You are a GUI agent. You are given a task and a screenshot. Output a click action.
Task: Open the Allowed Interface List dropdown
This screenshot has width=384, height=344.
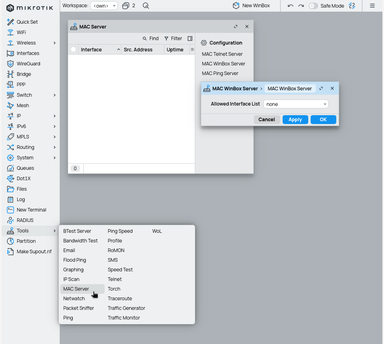click(296, 104)
